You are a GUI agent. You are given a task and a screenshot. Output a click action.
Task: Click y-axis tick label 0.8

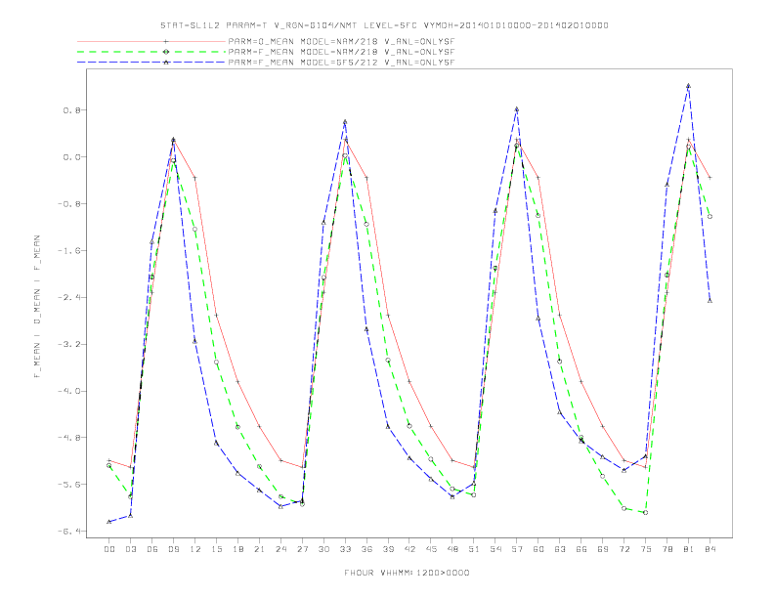tap(71, 110)
